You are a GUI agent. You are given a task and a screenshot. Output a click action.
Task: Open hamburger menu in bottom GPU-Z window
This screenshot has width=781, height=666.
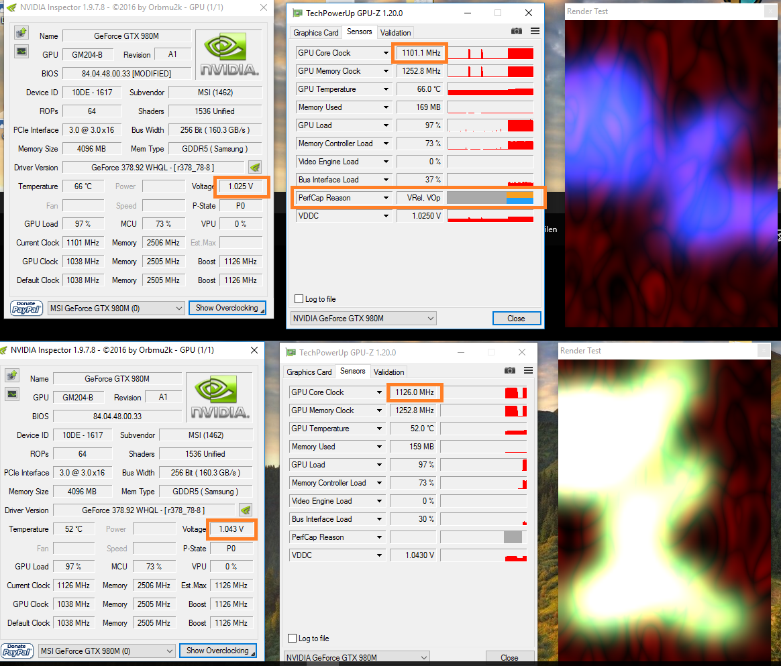[x=529, y=370]
